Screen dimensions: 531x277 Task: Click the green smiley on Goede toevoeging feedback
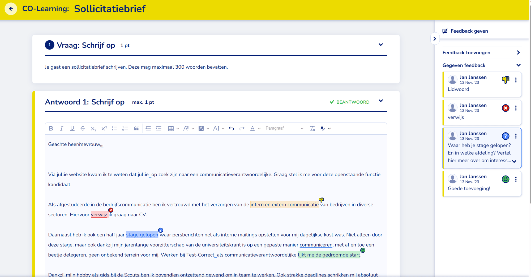(506, 179)
